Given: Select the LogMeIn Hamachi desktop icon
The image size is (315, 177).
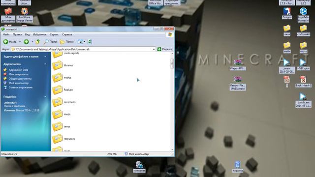Looking at the screenshot, I should (x=303, y=15).
